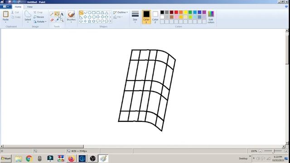This screenshot has width=290, height=163.
Task: Select the Magnifier tool
Action: (x=62, y=20)
